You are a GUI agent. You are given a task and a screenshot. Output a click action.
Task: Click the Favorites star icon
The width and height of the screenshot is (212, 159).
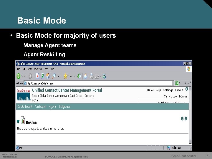point(65,76)
